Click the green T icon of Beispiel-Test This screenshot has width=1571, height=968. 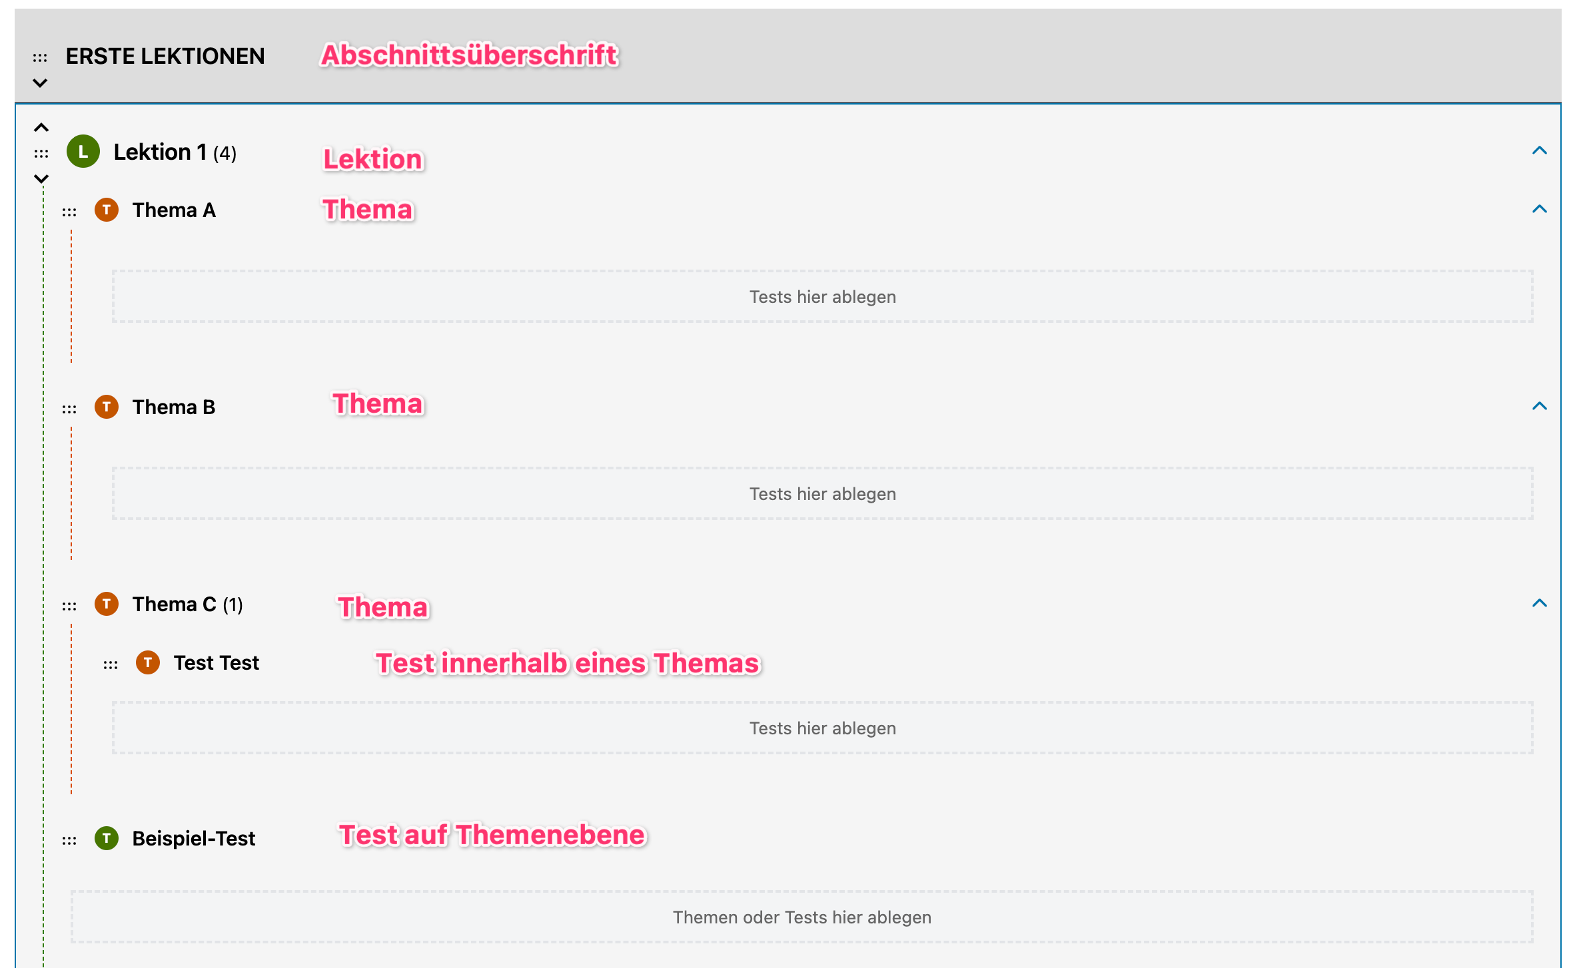point(107,838)
